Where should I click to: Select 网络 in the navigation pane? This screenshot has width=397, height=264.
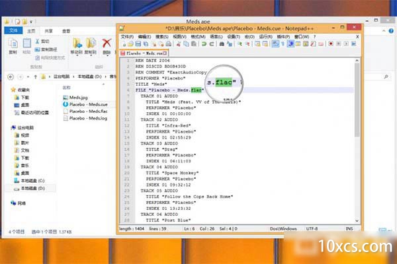coord(21,203)
